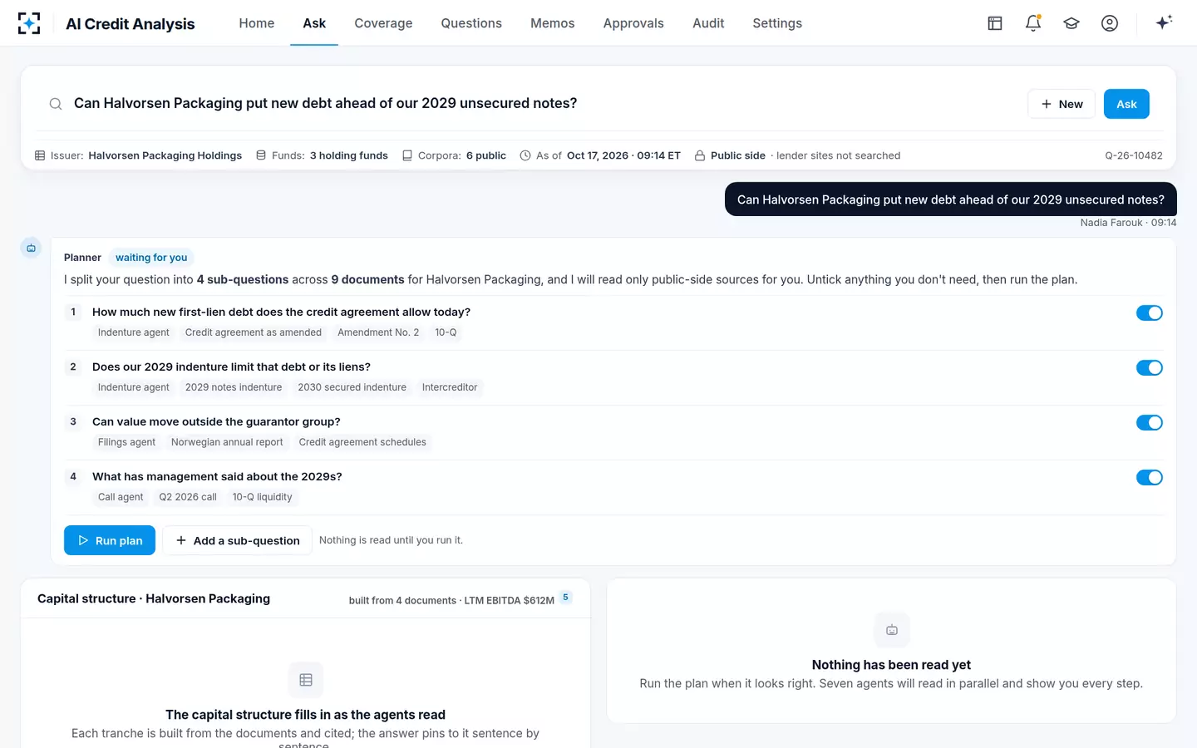
Task: Click the footnote badge 5 beside LTM EBITDA
Action: pos(566,597)
